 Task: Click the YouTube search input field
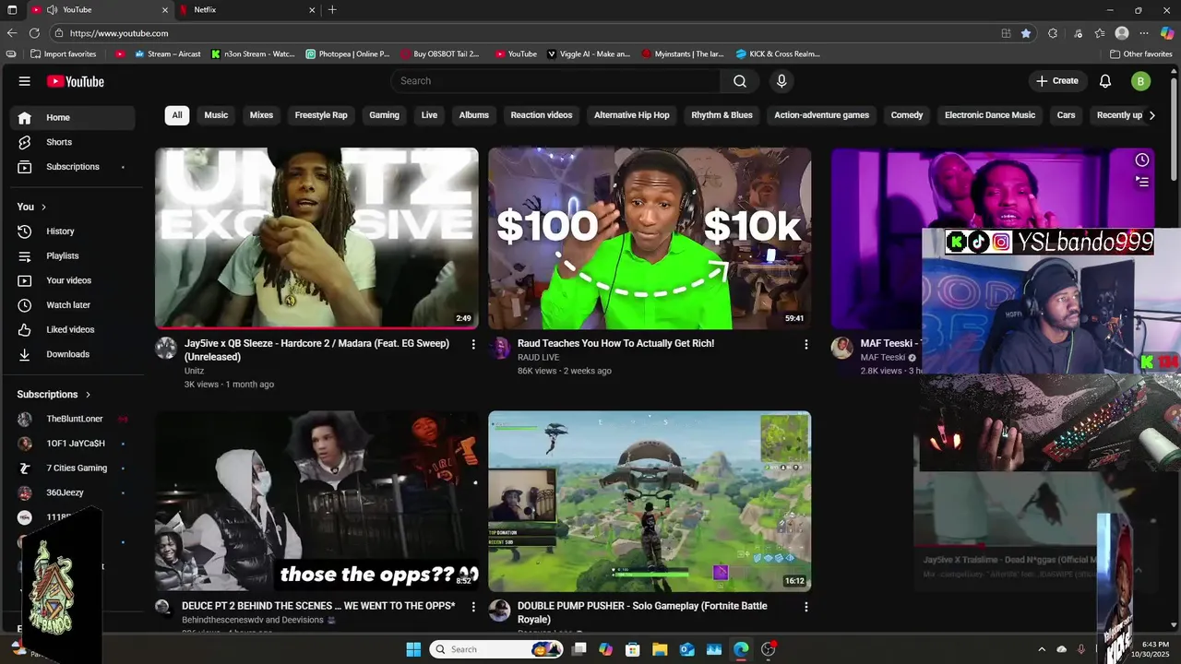point(555,81)
